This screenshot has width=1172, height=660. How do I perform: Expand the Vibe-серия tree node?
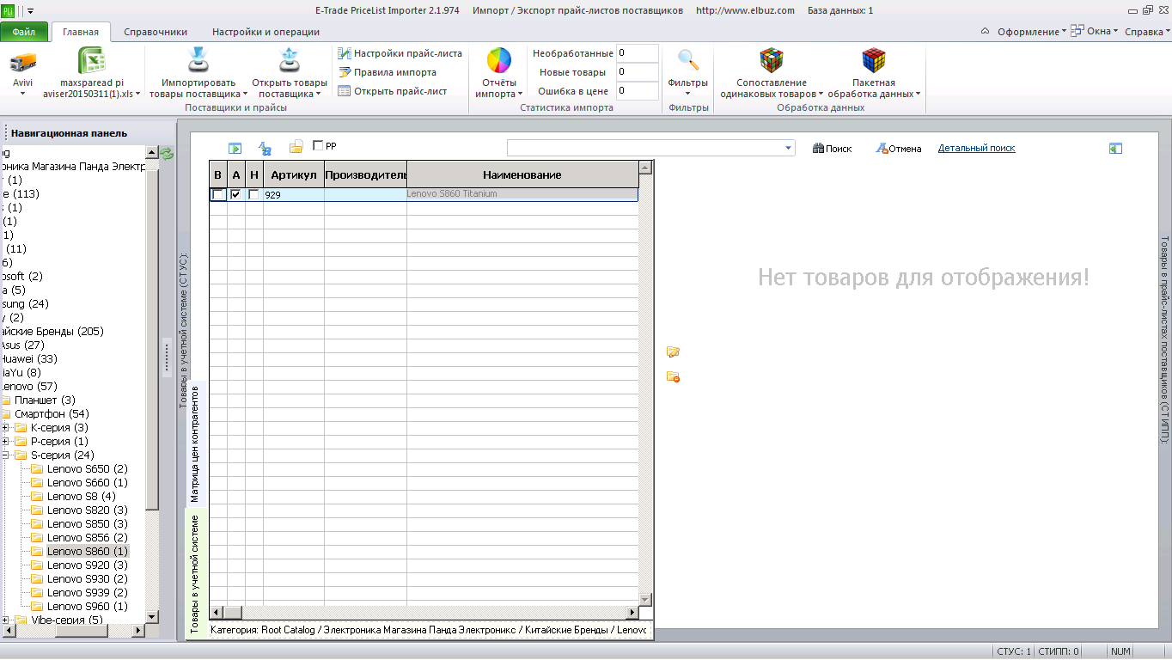click(x=6, y=620)
